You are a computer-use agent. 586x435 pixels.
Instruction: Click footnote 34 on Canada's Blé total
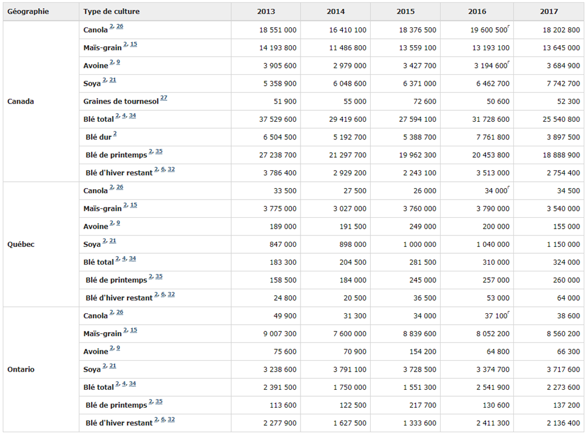point(132,115)
